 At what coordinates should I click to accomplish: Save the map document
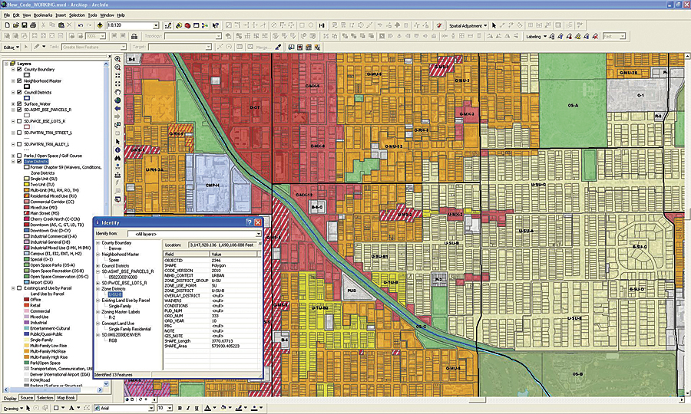(x=25, y=25)
